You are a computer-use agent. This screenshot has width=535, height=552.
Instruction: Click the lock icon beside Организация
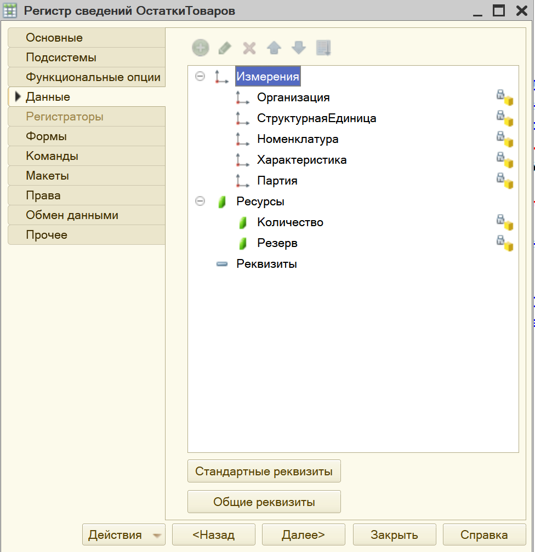tap(505, 97)
